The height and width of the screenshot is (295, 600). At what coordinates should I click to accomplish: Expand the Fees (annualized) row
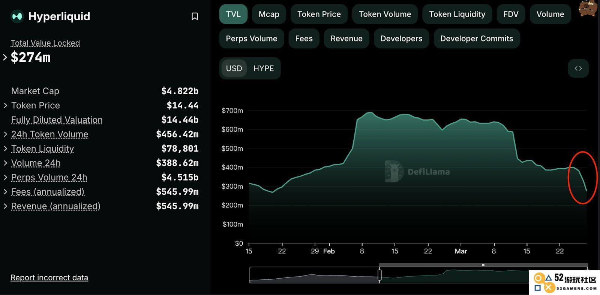click(x=5, y=192)
